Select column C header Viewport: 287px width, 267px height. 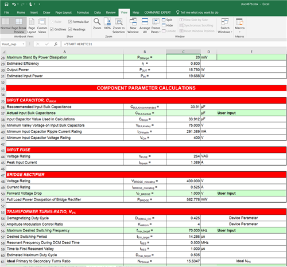[x=183, y=52]
